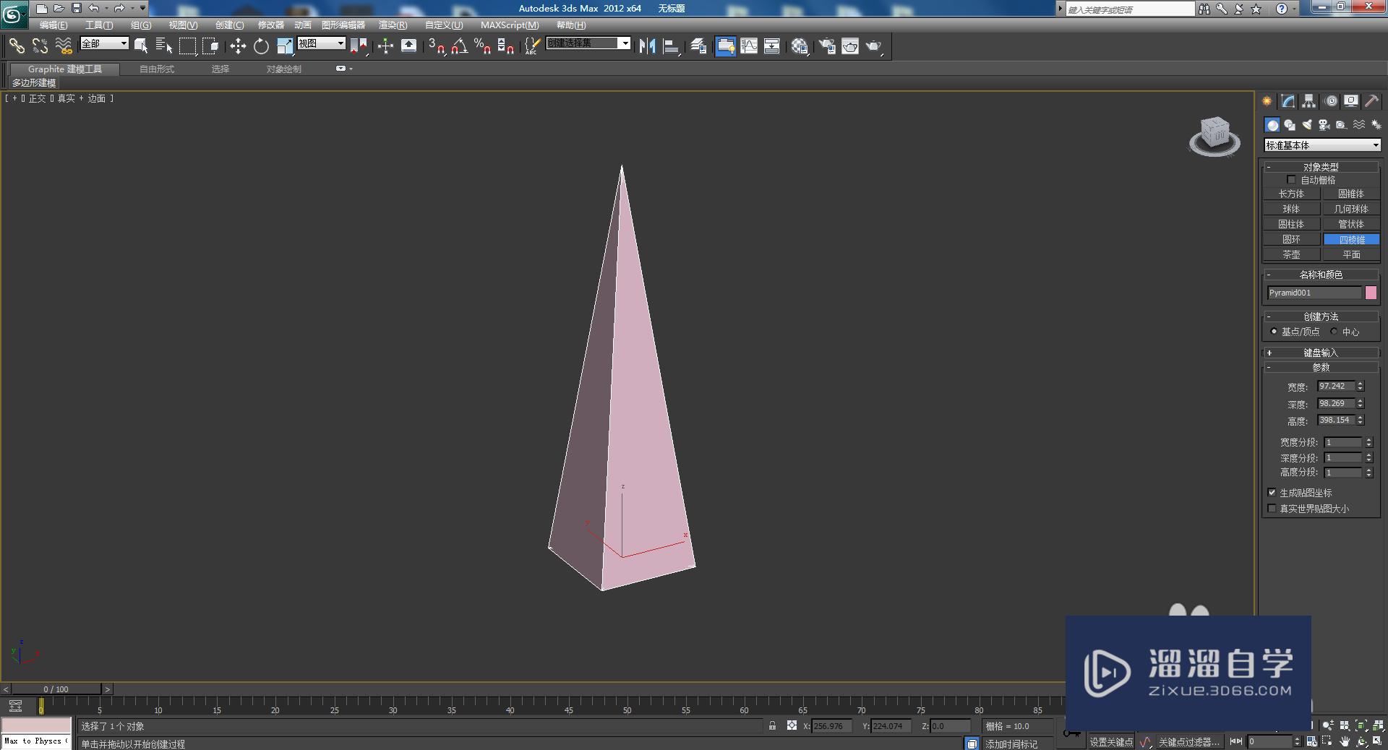Image resolution: width=1388 pixels, height=750 pixels.
Task: Toggle the selection lock icon in the status bar
Action: pos(772,726)
